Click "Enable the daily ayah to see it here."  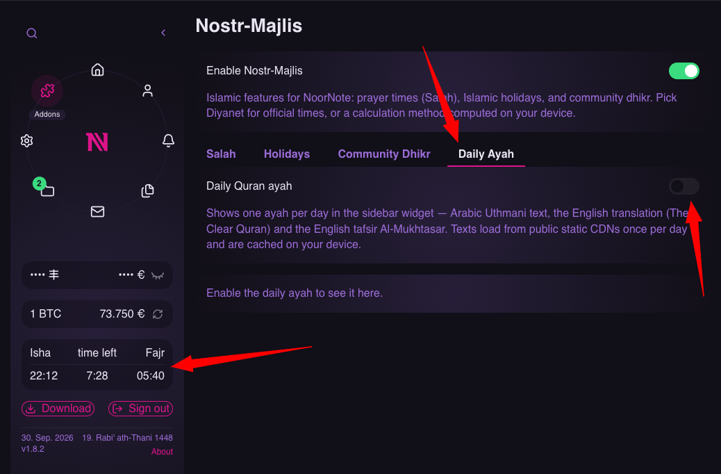[295, 293]
